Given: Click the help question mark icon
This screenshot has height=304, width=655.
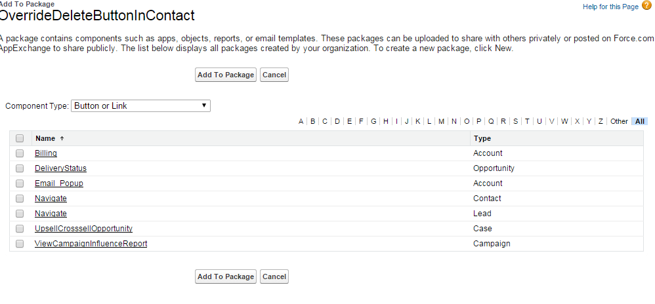Looking at the screenshot, I should [646, 6].
